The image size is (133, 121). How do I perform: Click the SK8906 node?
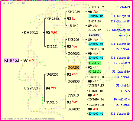[73, 40]
